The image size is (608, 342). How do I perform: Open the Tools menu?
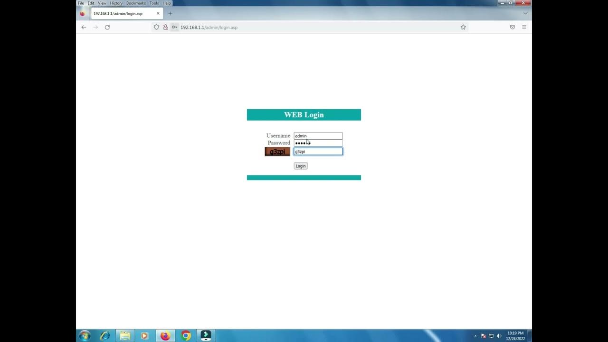click(x=154, y=3)
